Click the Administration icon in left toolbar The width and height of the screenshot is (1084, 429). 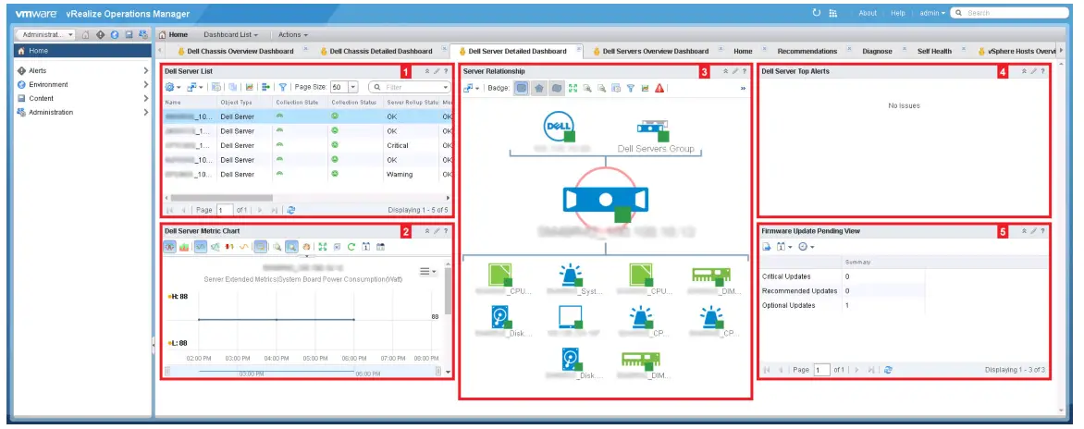coord(143,34)
